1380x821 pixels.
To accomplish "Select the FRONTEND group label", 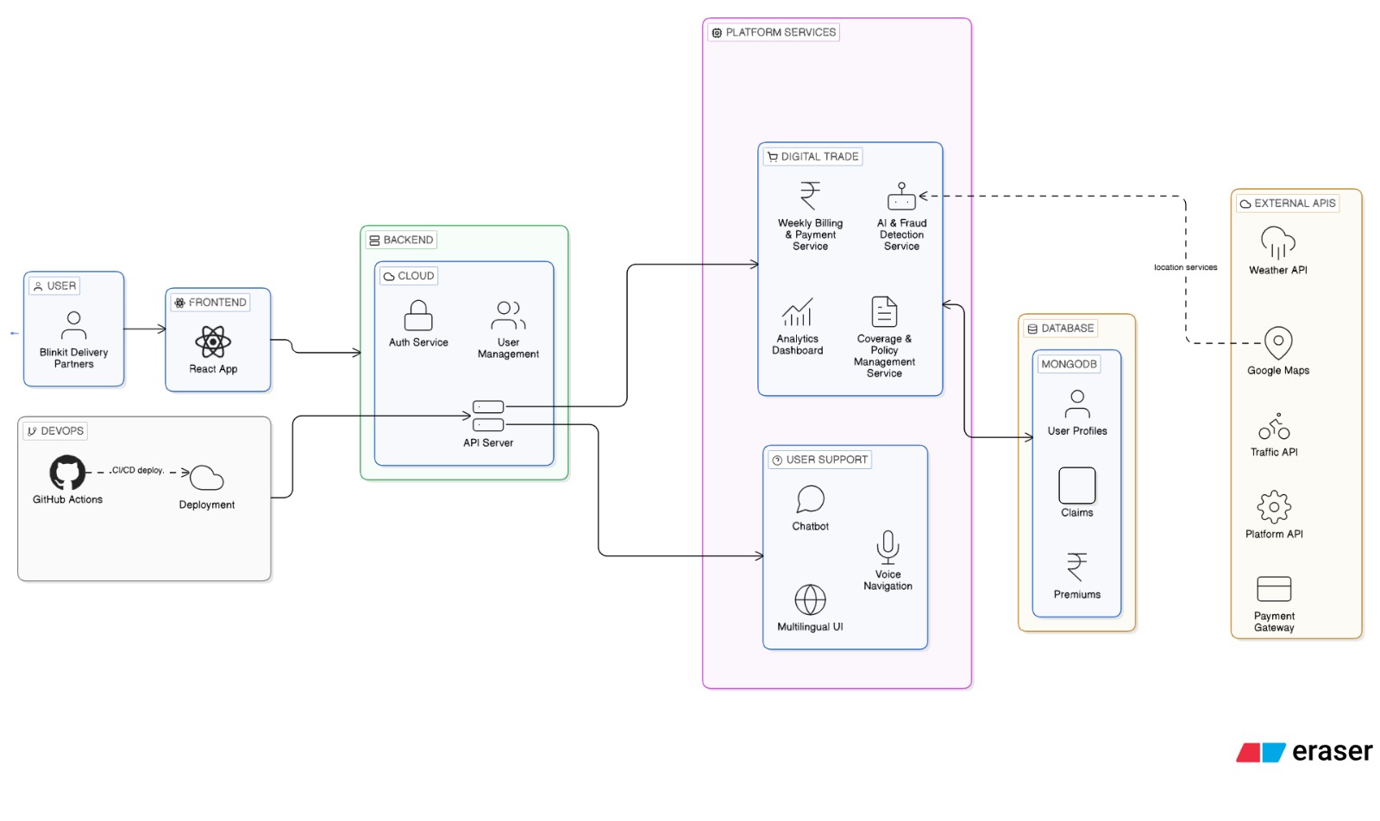I will pos(210,303).
